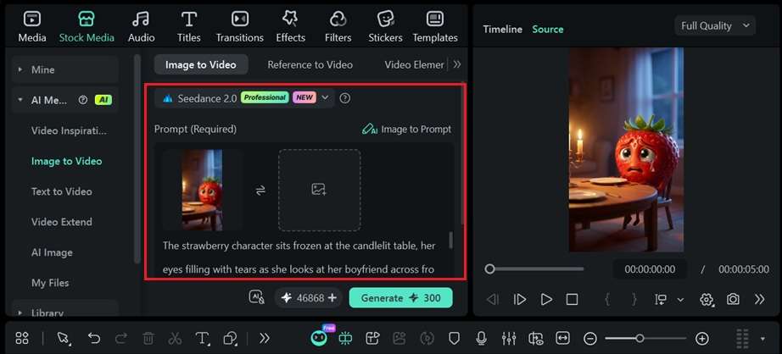Image resolution: width=782 pixels, height=354 pixels.
Task: Select Image to Video in sidebar
Action: pos(66,161)
